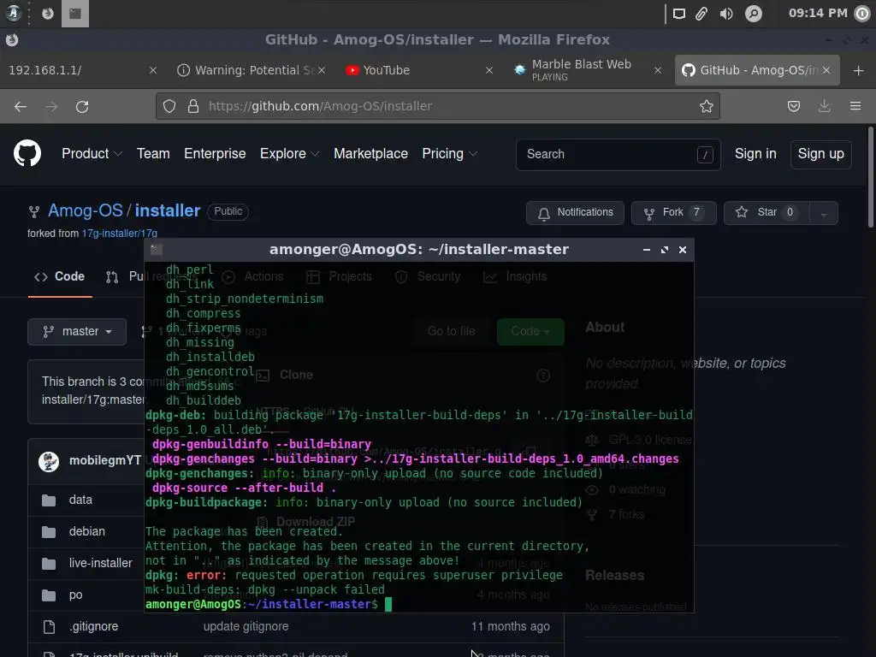Viewport: 876px width, 657px height.
Task: Open the magnifier search icon in top panel
Action: coord(753,14)
